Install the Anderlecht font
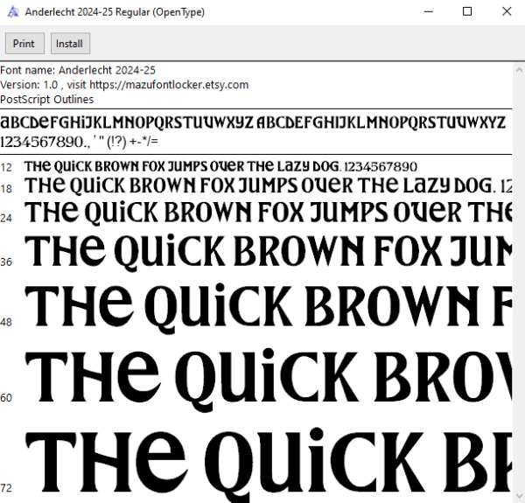This screenshot has width=525, height=503. [70, 43]
